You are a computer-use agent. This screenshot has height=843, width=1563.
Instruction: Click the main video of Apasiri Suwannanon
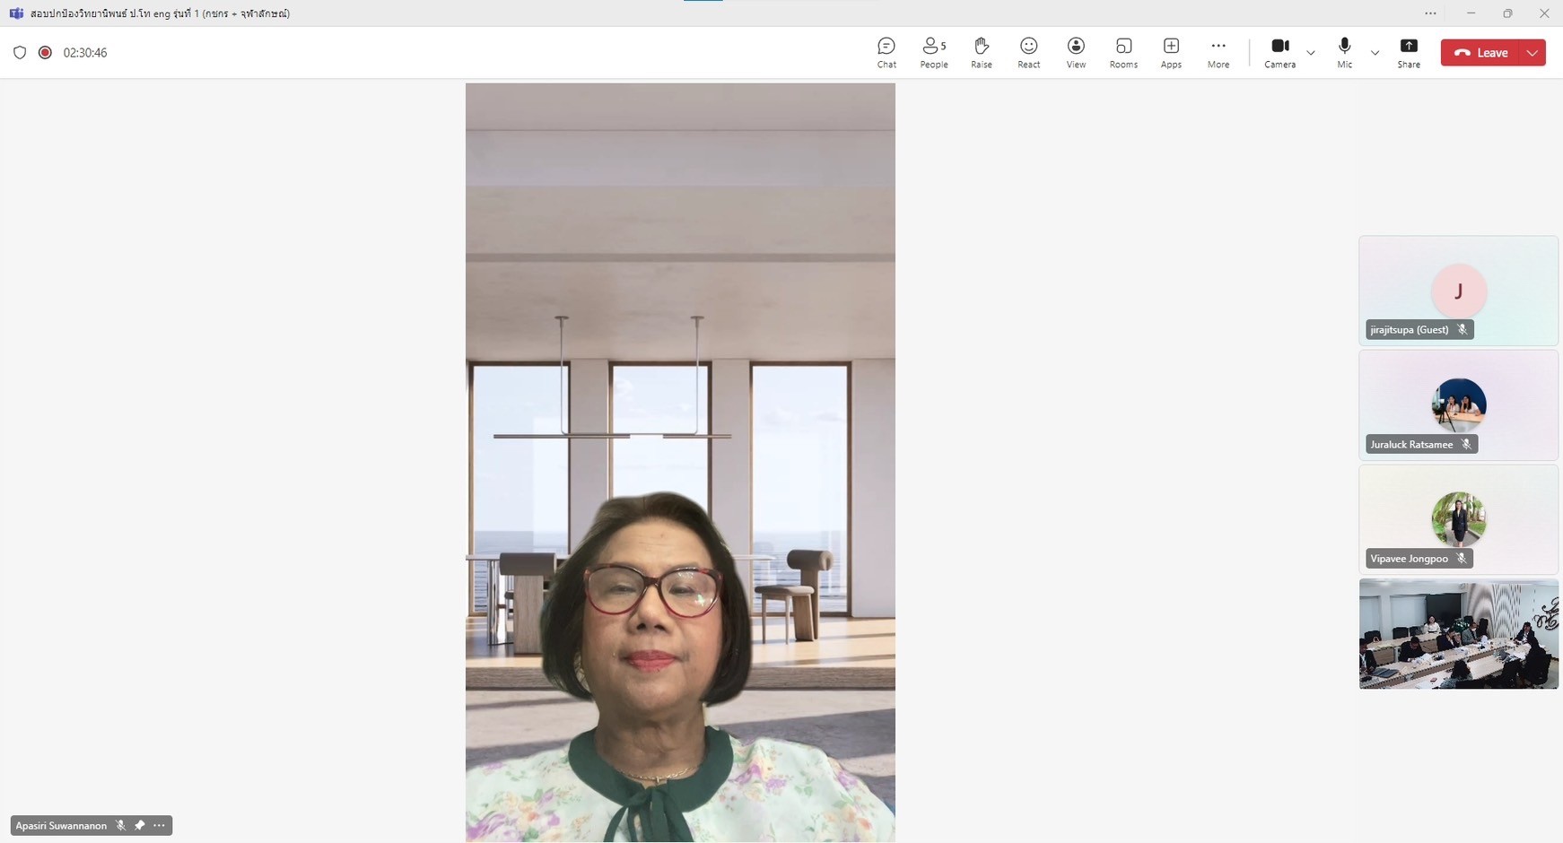pyautogui.click(x=680, y=463)
